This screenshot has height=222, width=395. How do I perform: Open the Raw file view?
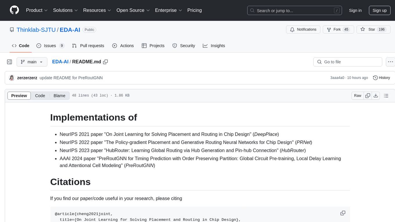[x=358, y=96]
